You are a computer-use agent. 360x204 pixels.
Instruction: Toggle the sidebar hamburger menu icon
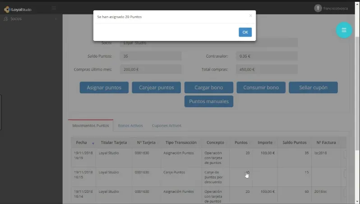(54, 8)
